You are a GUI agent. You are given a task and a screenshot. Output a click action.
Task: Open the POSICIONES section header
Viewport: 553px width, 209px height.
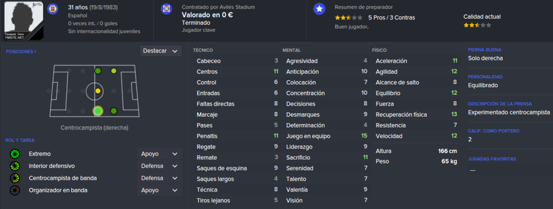coord(21,51)
